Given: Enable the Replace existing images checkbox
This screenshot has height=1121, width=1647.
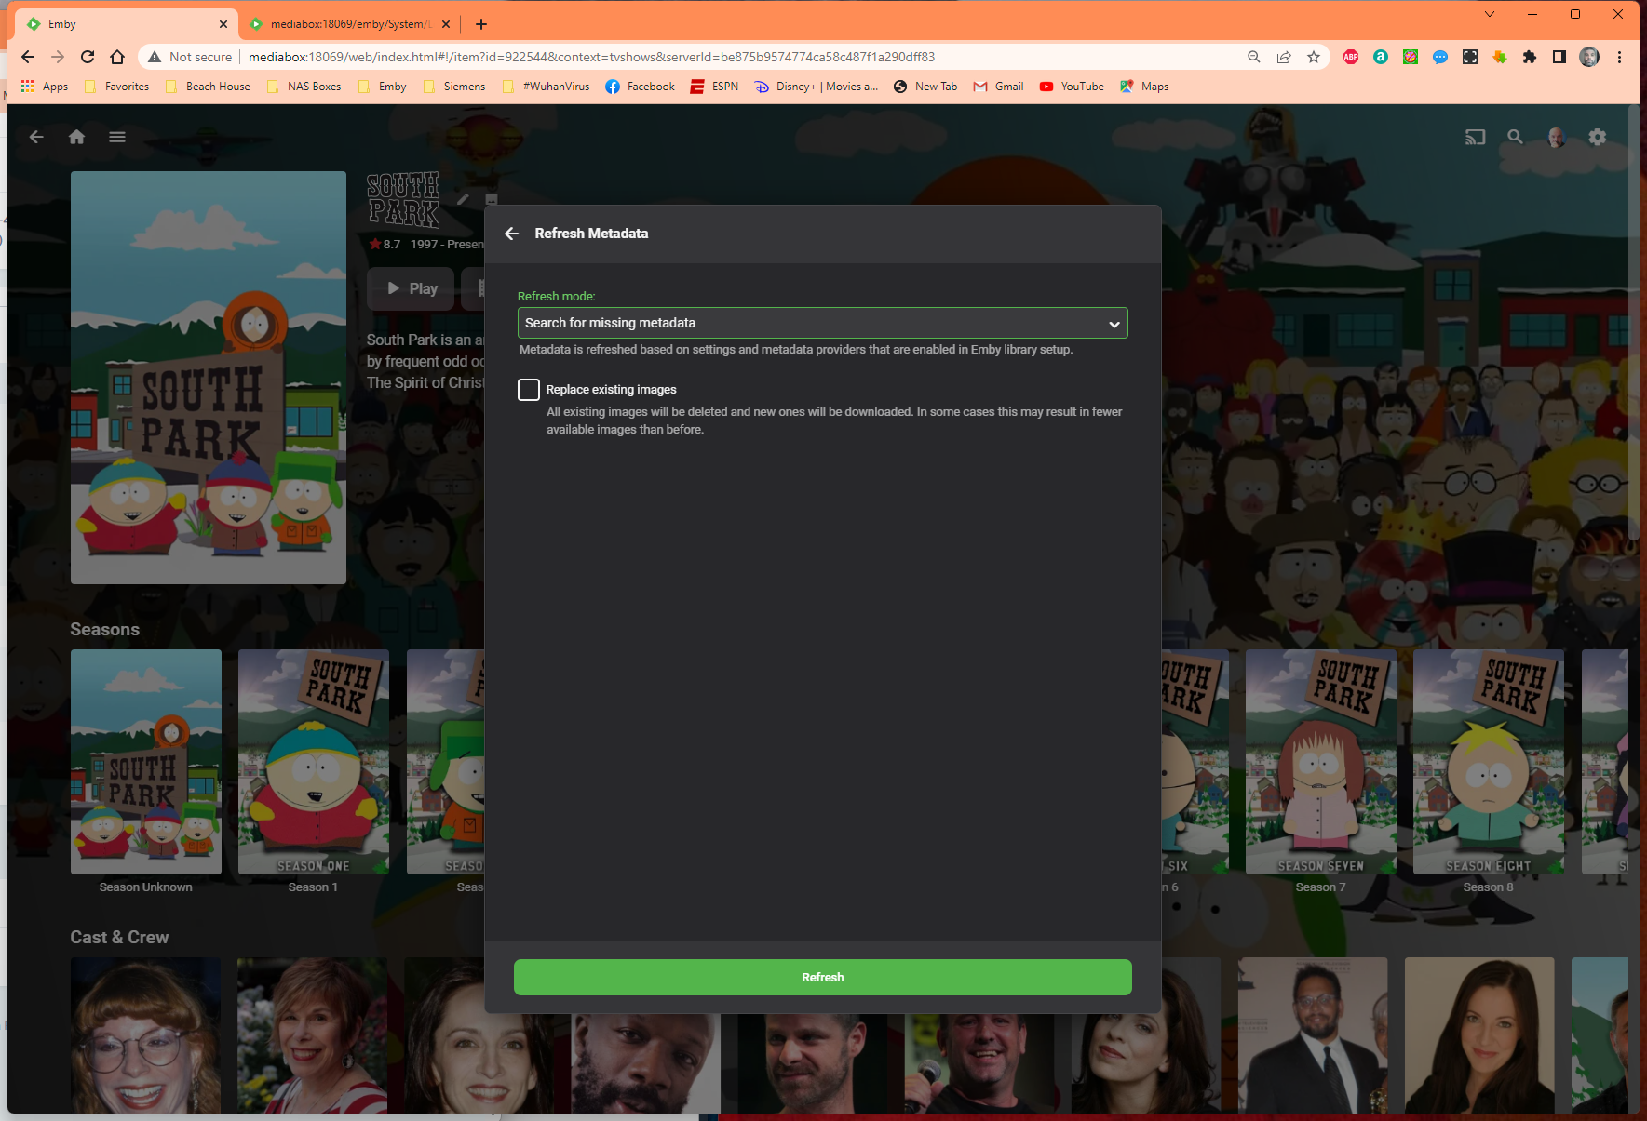Looking at the screenshot, I should point(529,390).
